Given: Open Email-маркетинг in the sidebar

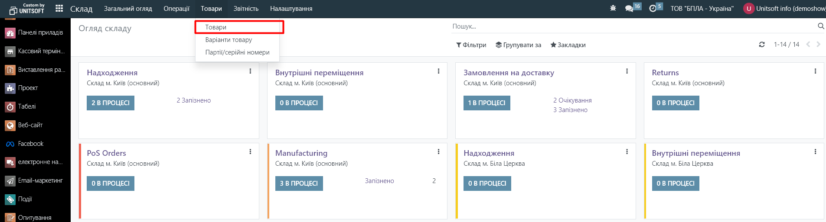Looking at the screenshot, I should (x=40, y=180).
